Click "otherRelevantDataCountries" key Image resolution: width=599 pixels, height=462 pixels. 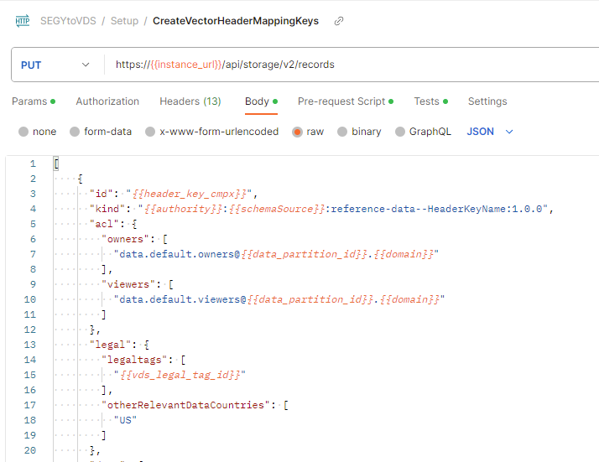185,405
